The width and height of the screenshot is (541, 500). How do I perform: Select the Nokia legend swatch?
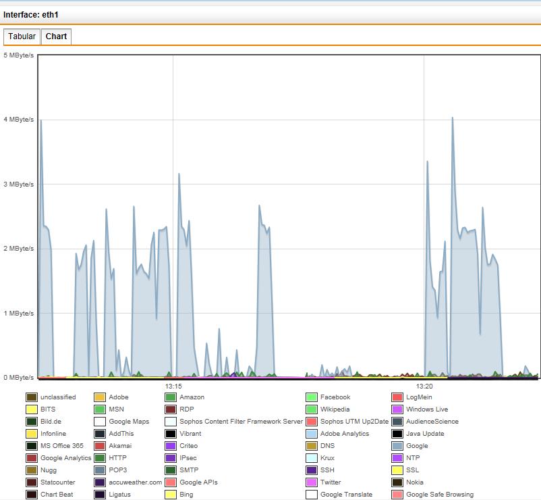tap(397, 482)
